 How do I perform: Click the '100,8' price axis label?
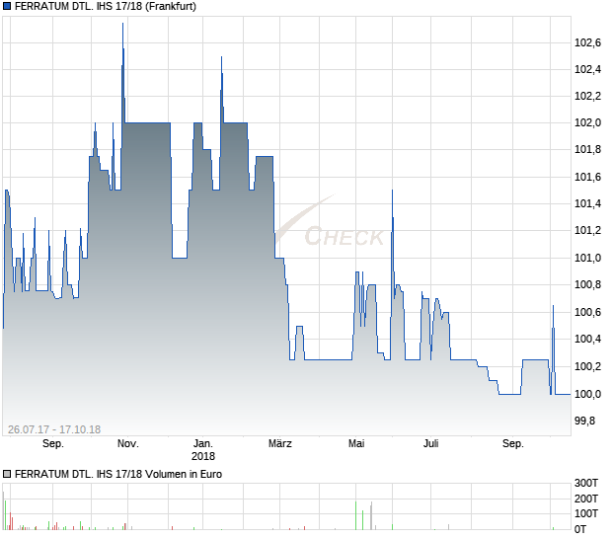[x=587, y=284]
